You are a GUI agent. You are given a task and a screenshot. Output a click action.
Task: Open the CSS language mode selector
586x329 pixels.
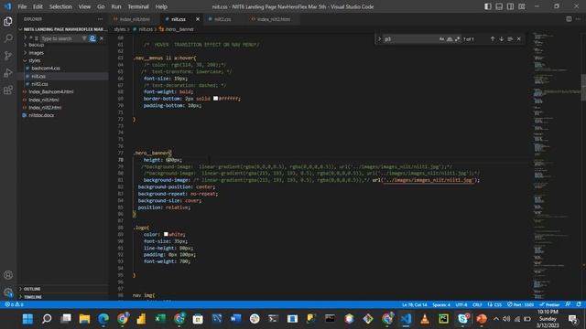pyautogui.click(x=498, y=304)
